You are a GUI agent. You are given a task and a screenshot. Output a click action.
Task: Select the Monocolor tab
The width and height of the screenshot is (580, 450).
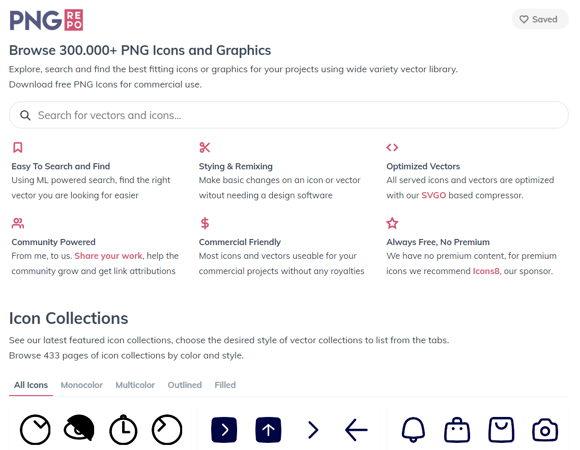coord(82,385)
